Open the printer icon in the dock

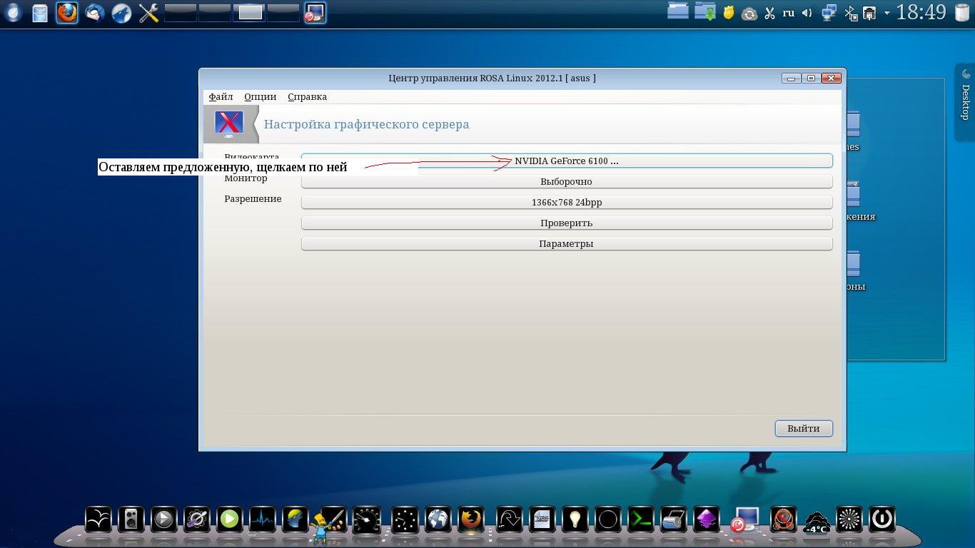pyautogui.click(x=675, y=519)
